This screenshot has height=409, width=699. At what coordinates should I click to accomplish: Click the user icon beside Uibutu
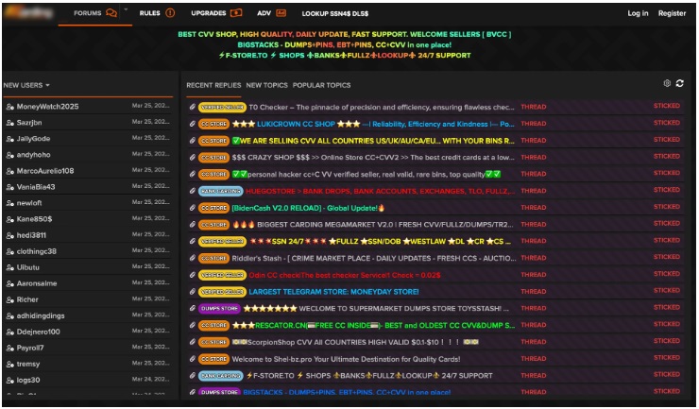pos(9,267)
